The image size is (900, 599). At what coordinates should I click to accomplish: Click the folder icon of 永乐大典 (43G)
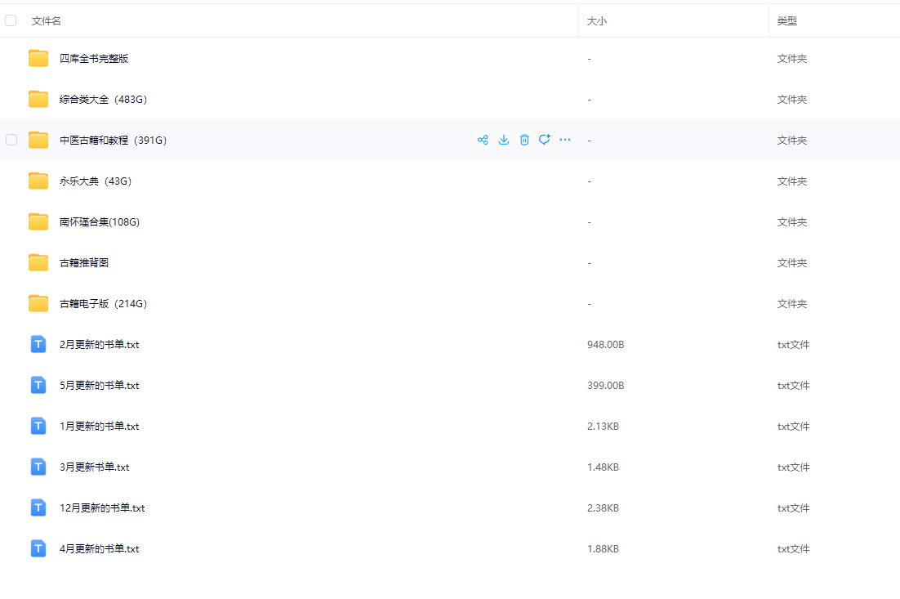point(38,181)
